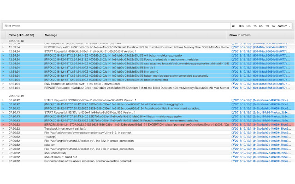Click the 'Time (UTC +00:00)' column header
The width and height of the screenshot is (295, 184).
[22, 35]
